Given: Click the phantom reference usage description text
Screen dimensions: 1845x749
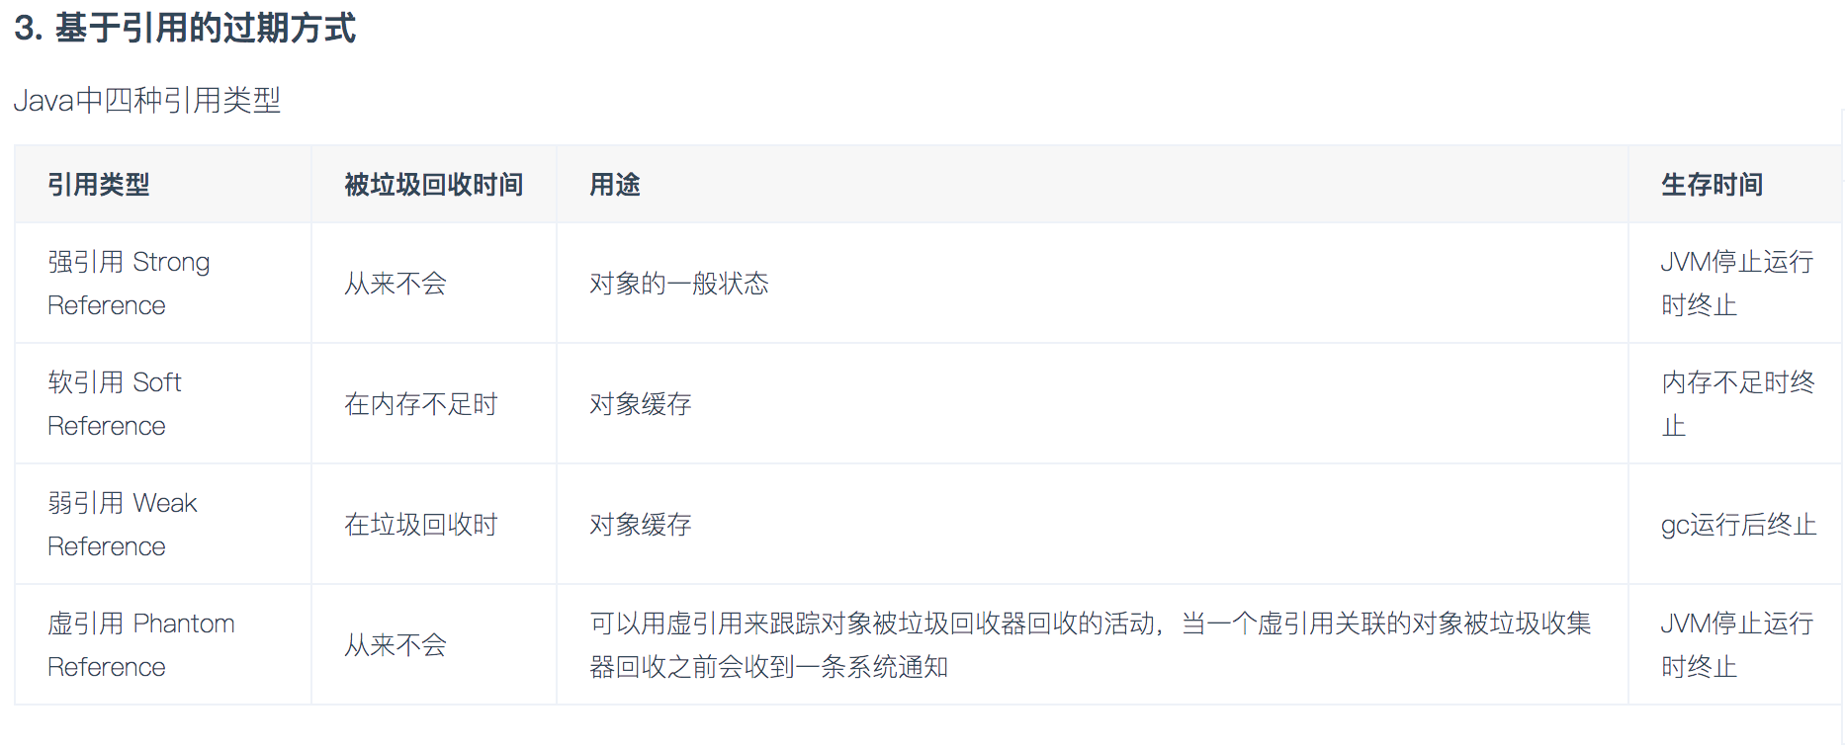Looking at the screenshot, I should pyautogui.click(x=1091, y=645).
